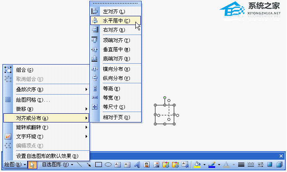
Task: Select the Arrow drawing tool
Action: (89, 165)
